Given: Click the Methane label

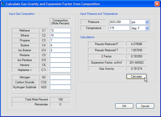Looking at the screenshot, I should 25,30.
